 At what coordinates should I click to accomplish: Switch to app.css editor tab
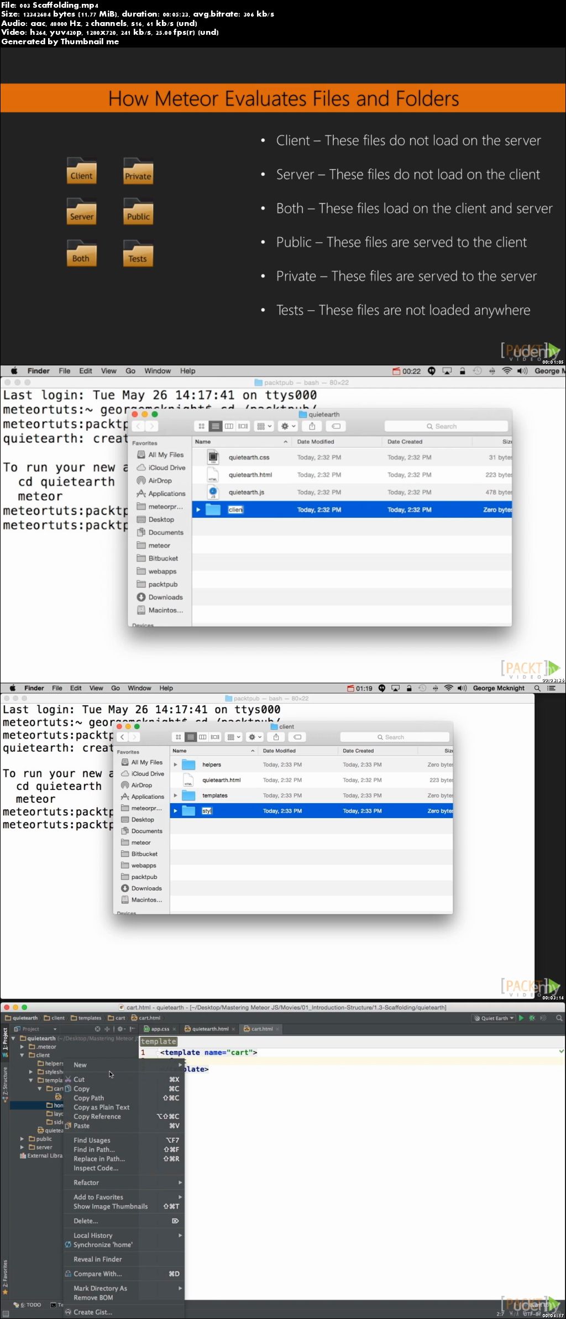[160, 1029]
